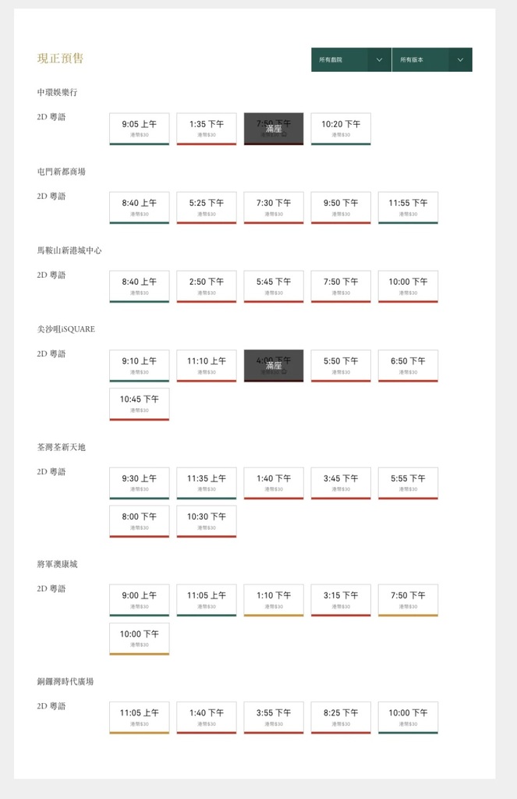Select the 1:10 下午 session at 將軍澳康城
The image size is (517, 799).
(x=273, y=599)
